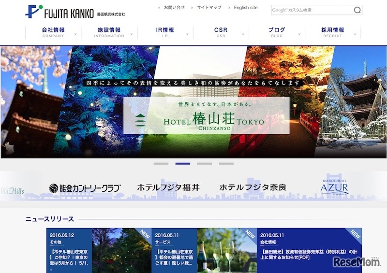The image size is (387, 273).
Task: Expand the arrow beside ブログ
Action: click(299, 34)
